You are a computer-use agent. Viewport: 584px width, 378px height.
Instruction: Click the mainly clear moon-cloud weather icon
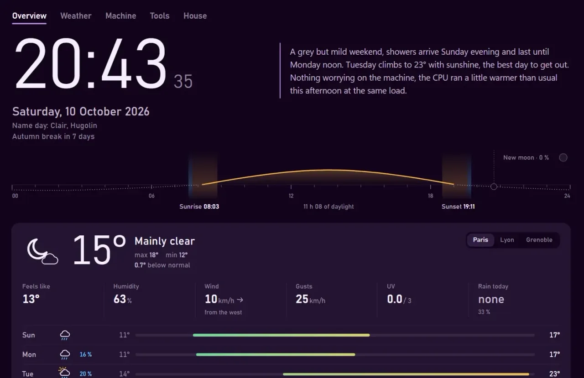click(42, 251)
